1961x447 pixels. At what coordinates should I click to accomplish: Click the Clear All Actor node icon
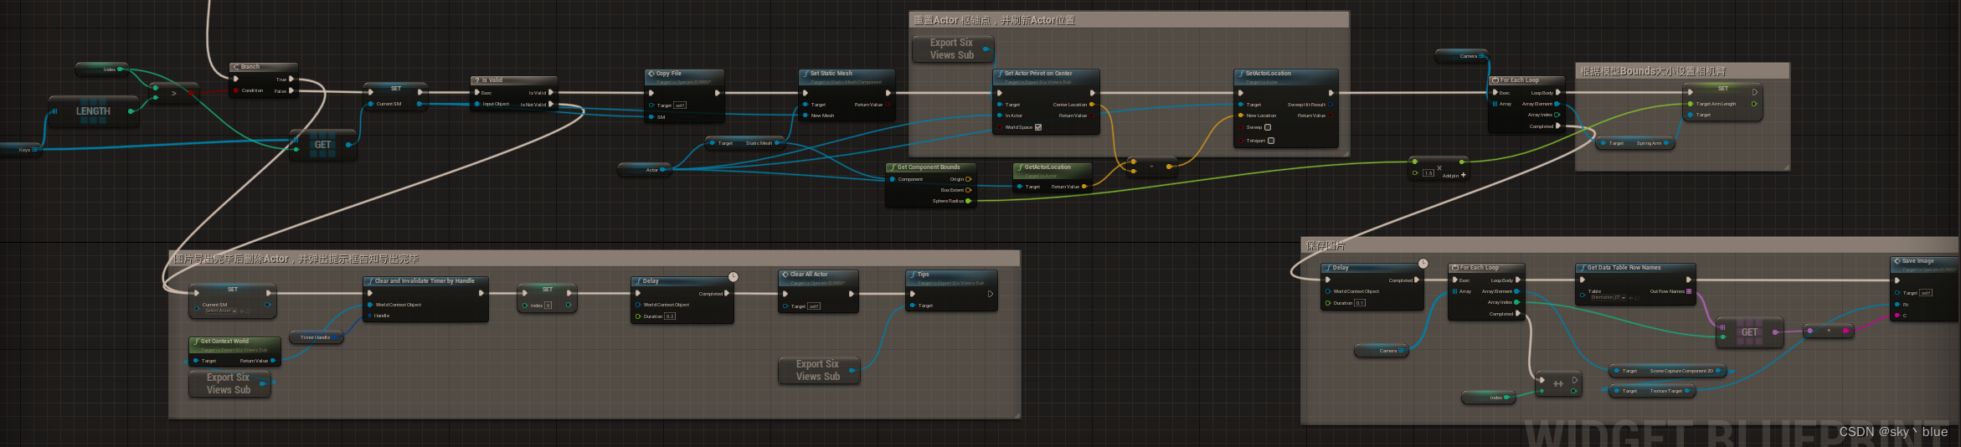[785, 275]
